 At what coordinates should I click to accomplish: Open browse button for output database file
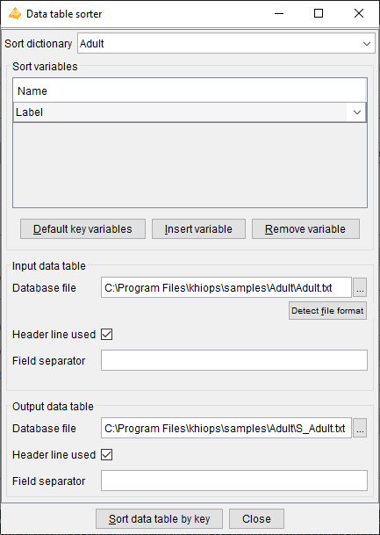360,428
